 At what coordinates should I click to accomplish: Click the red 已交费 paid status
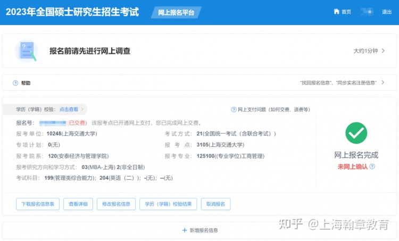(x=77, y=123)
